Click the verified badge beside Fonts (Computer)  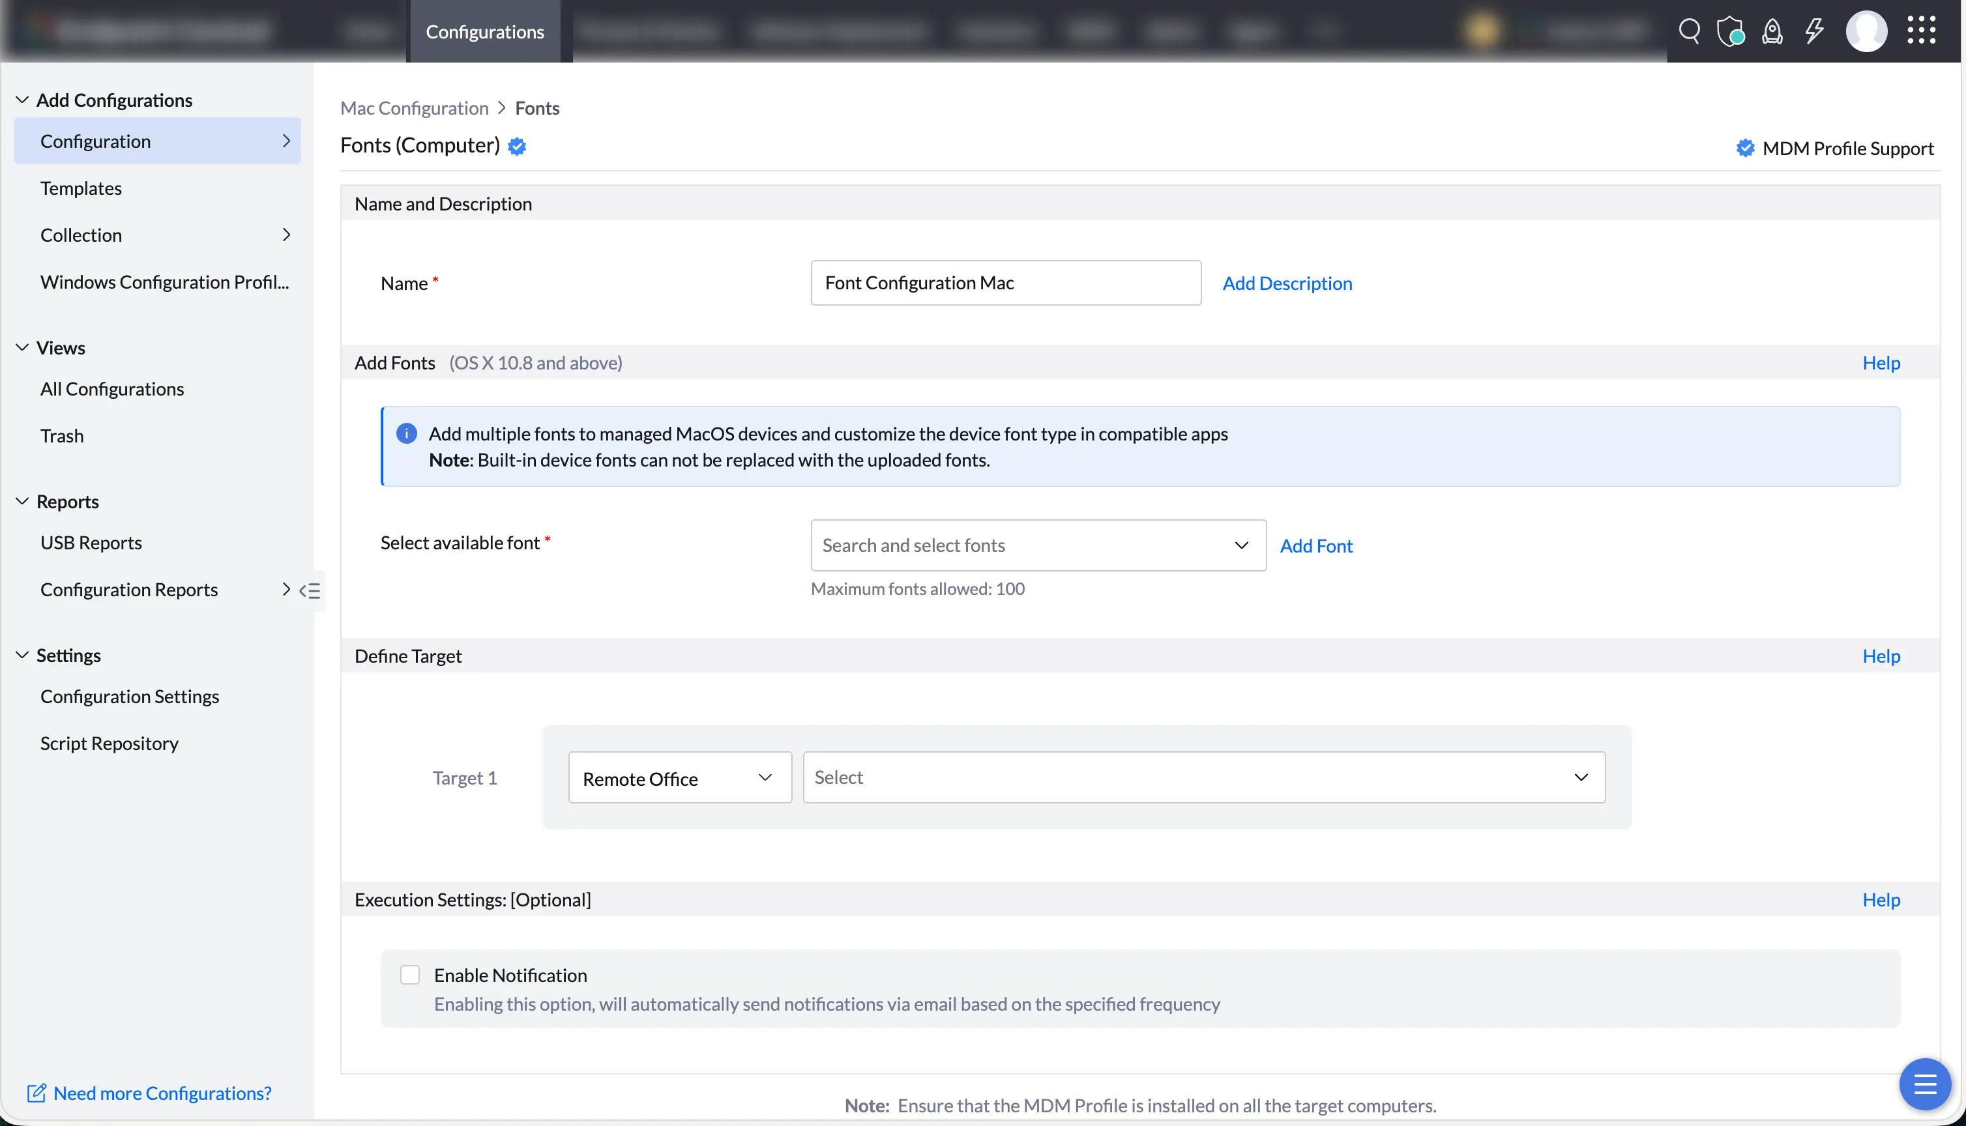(x=517, y=146)
